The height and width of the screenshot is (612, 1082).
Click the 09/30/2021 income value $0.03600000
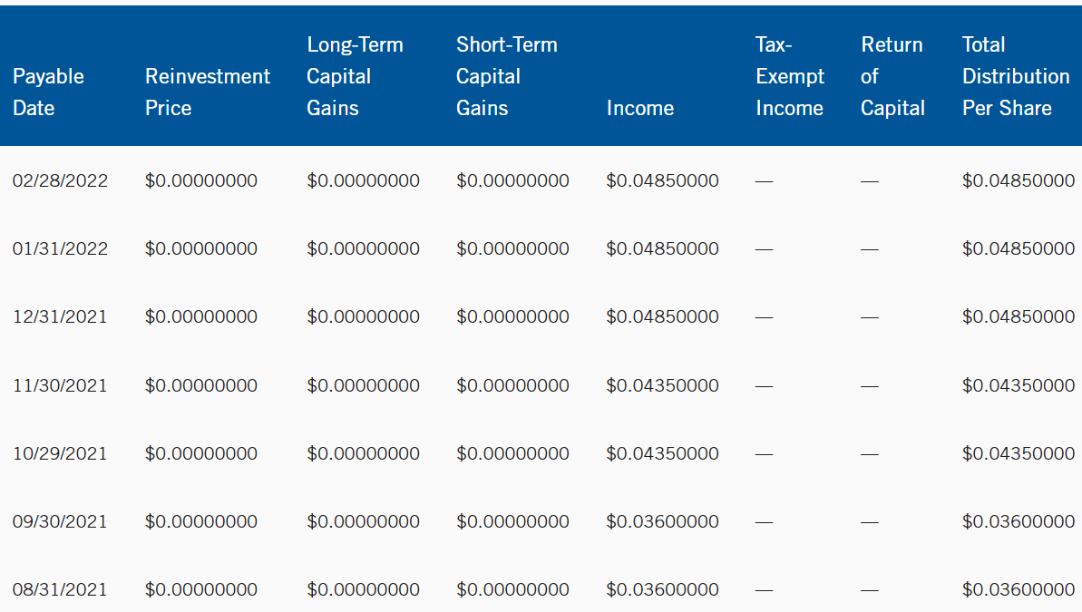(662, 521)
